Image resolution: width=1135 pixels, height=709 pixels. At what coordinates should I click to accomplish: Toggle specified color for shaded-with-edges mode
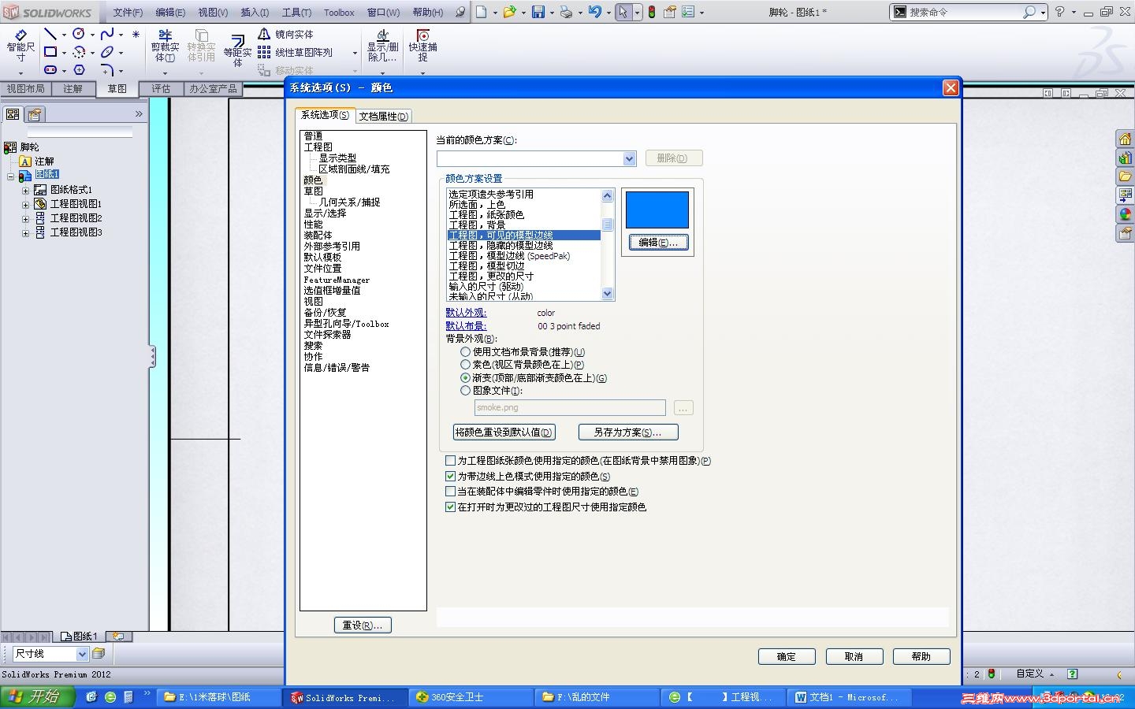[x=451, y=477]
